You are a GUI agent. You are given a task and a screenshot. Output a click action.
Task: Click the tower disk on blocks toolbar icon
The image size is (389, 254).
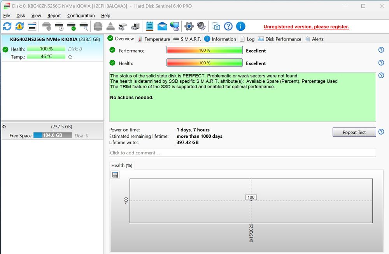[x=135, y=26]
